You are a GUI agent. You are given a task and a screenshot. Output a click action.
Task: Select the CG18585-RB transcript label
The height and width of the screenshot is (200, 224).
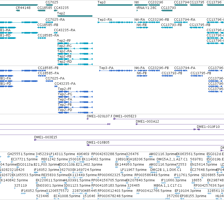click(48, 25)
